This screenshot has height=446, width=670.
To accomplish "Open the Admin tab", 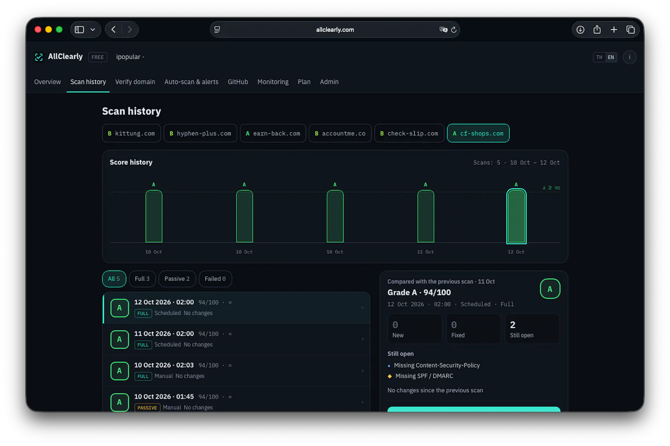I will point(329,82).
